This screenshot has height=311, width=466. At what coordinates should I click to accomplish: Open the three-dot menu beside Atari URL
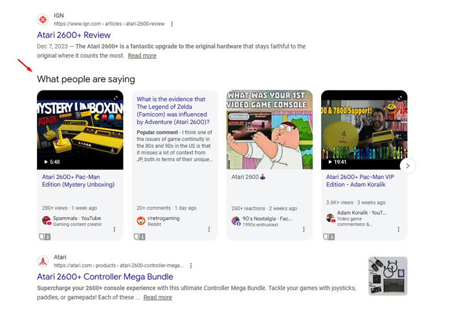191,266
